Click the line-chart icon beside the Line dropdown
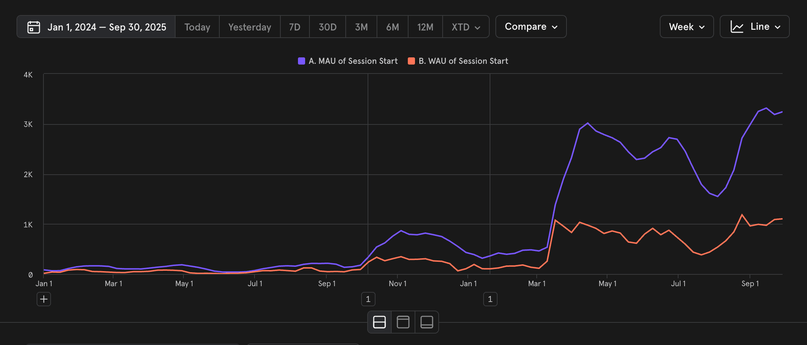Viewport: 807px width, 345px height. [x=738, y=26]
